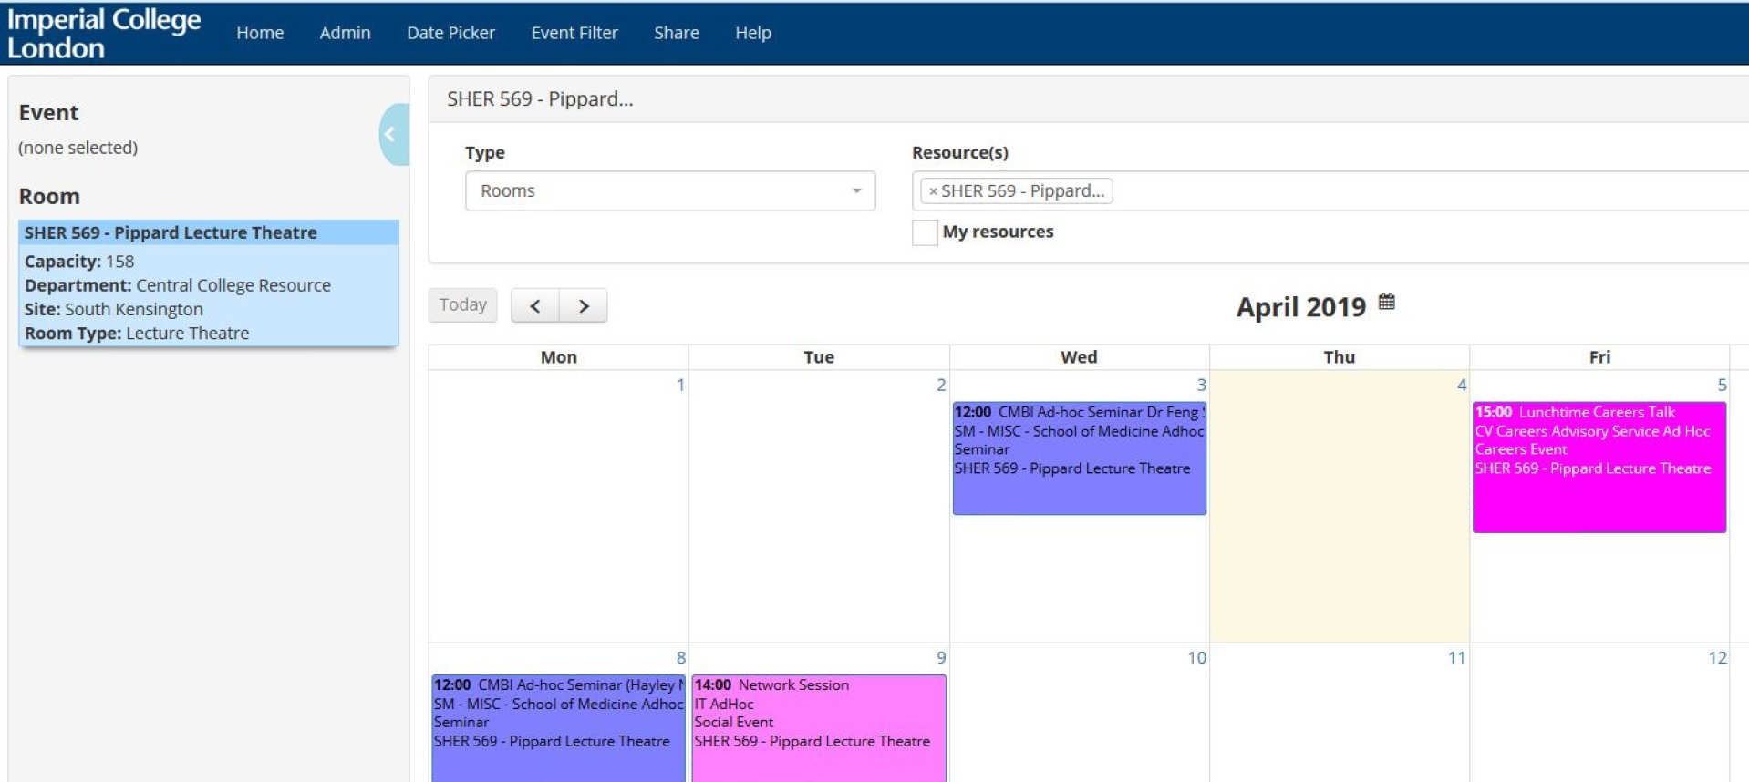The height and width of the screenshot is (782, 1749).
Task: Collapse the left sidebar panel arrow
Action: click(x=391, y=135)
